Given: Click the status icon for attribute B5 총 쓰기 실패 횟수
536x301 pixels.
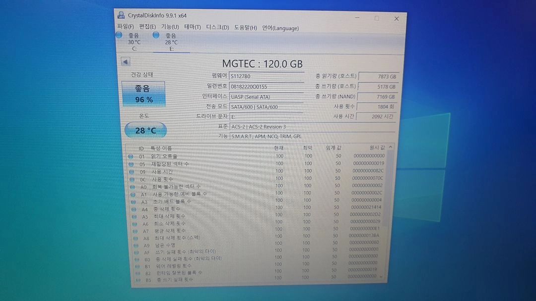Looking at the screenshot, I should point(138,280).
